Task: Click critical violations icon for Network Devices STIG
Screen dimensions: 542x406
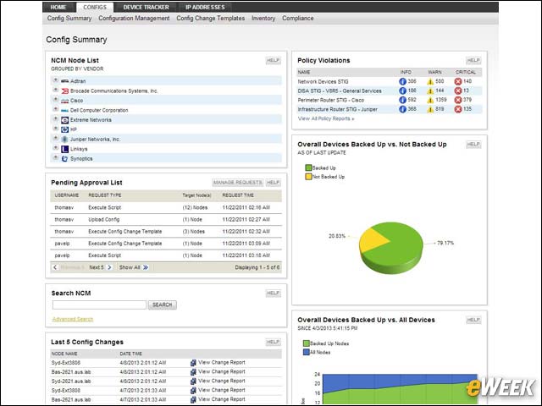Action: (x=458, y=81)
